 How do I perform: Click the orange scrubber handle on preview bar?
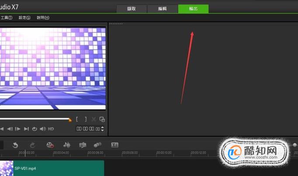[x=70, y=120]
